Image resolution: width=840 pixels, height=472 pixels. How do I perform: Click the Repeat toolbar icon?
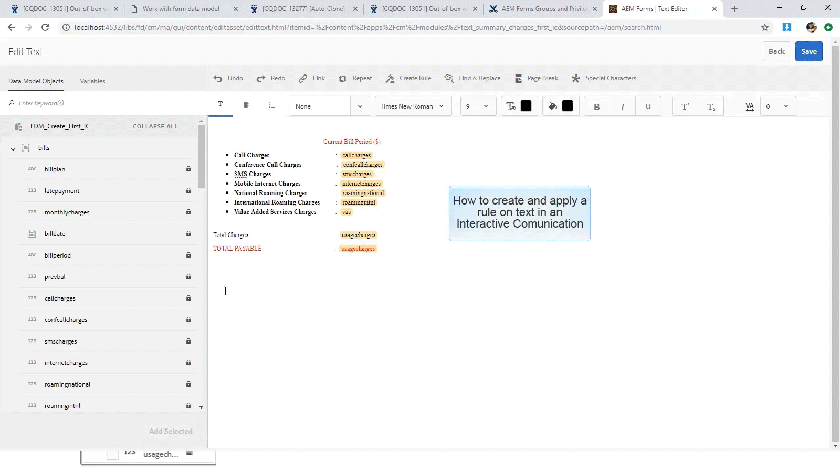[342, 79]
